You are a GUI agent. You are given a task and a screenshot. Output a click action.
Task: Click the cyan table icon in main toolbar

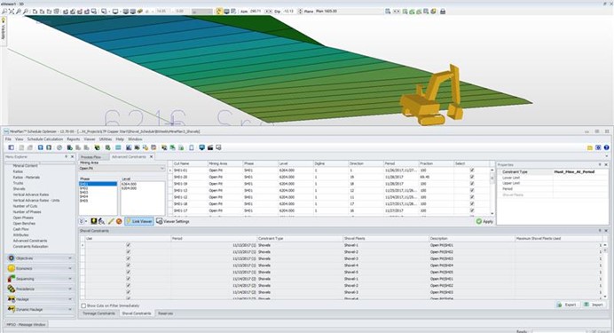click(x=118, y=147)
